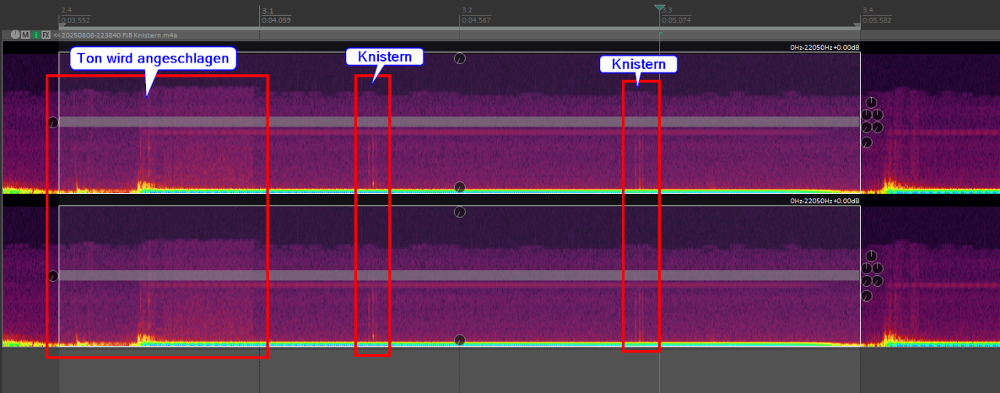Screen dimensions: 1000x393
Task: Click topmost knob in upper channel right cluster
Action: pyautogui.click(x=871, y=102)
